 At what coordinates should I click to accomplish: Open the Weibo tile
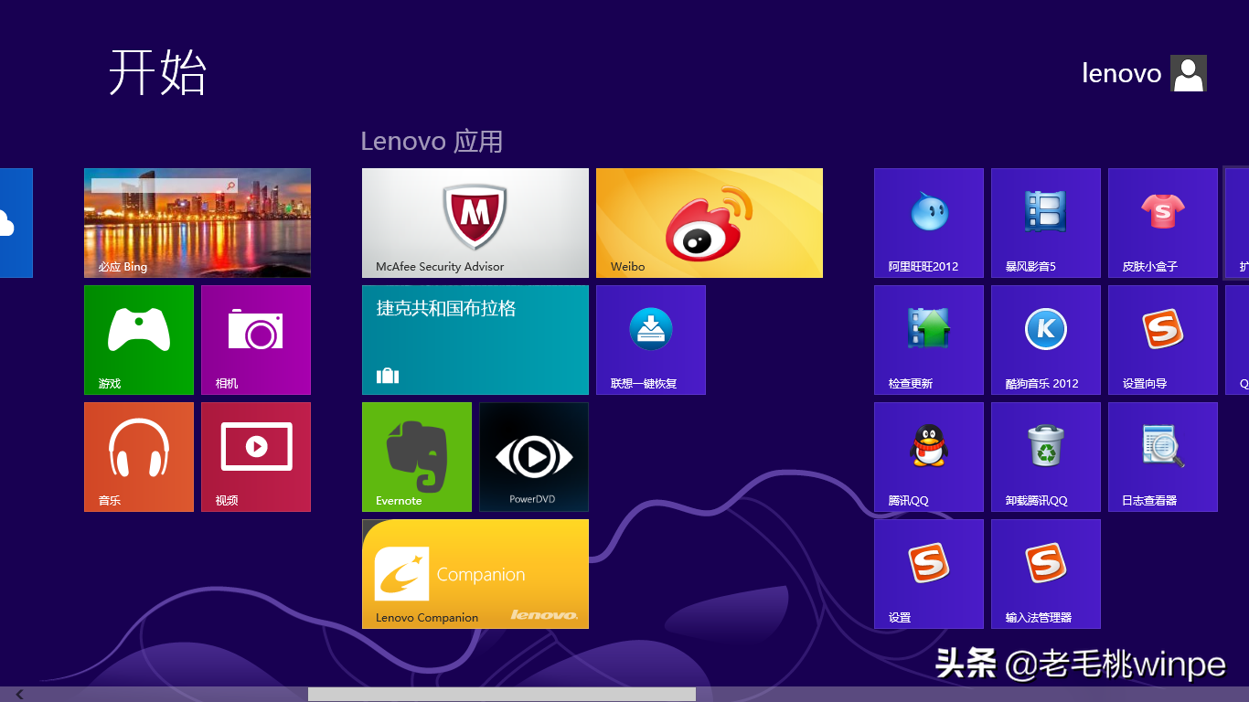(x=710, y=223)
